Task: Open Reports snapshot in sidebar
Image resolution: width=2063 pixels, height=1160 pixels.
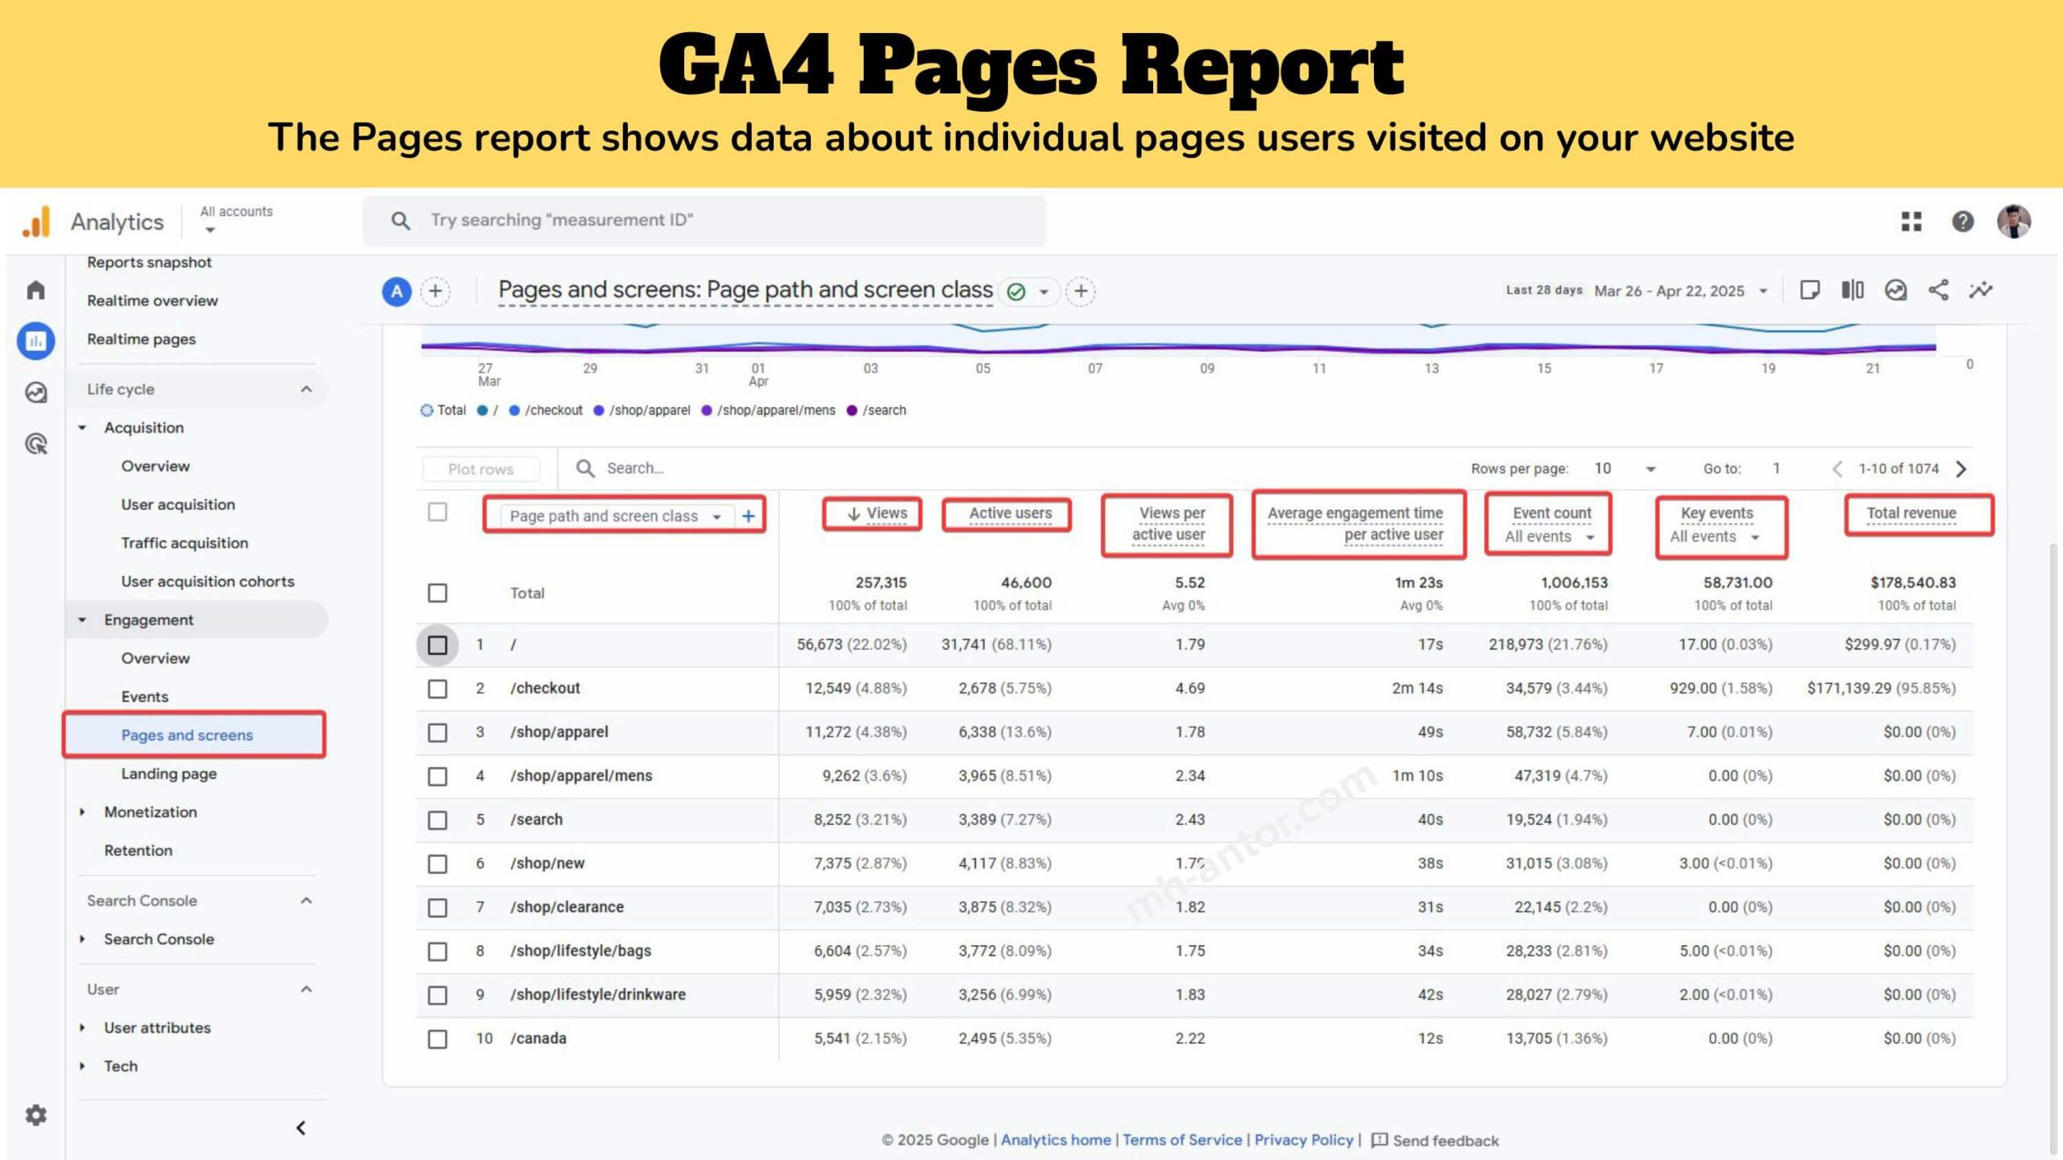Action: tap(149, 263)
